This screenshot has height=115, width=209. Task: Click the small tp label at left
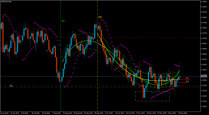tap(11, 36)
